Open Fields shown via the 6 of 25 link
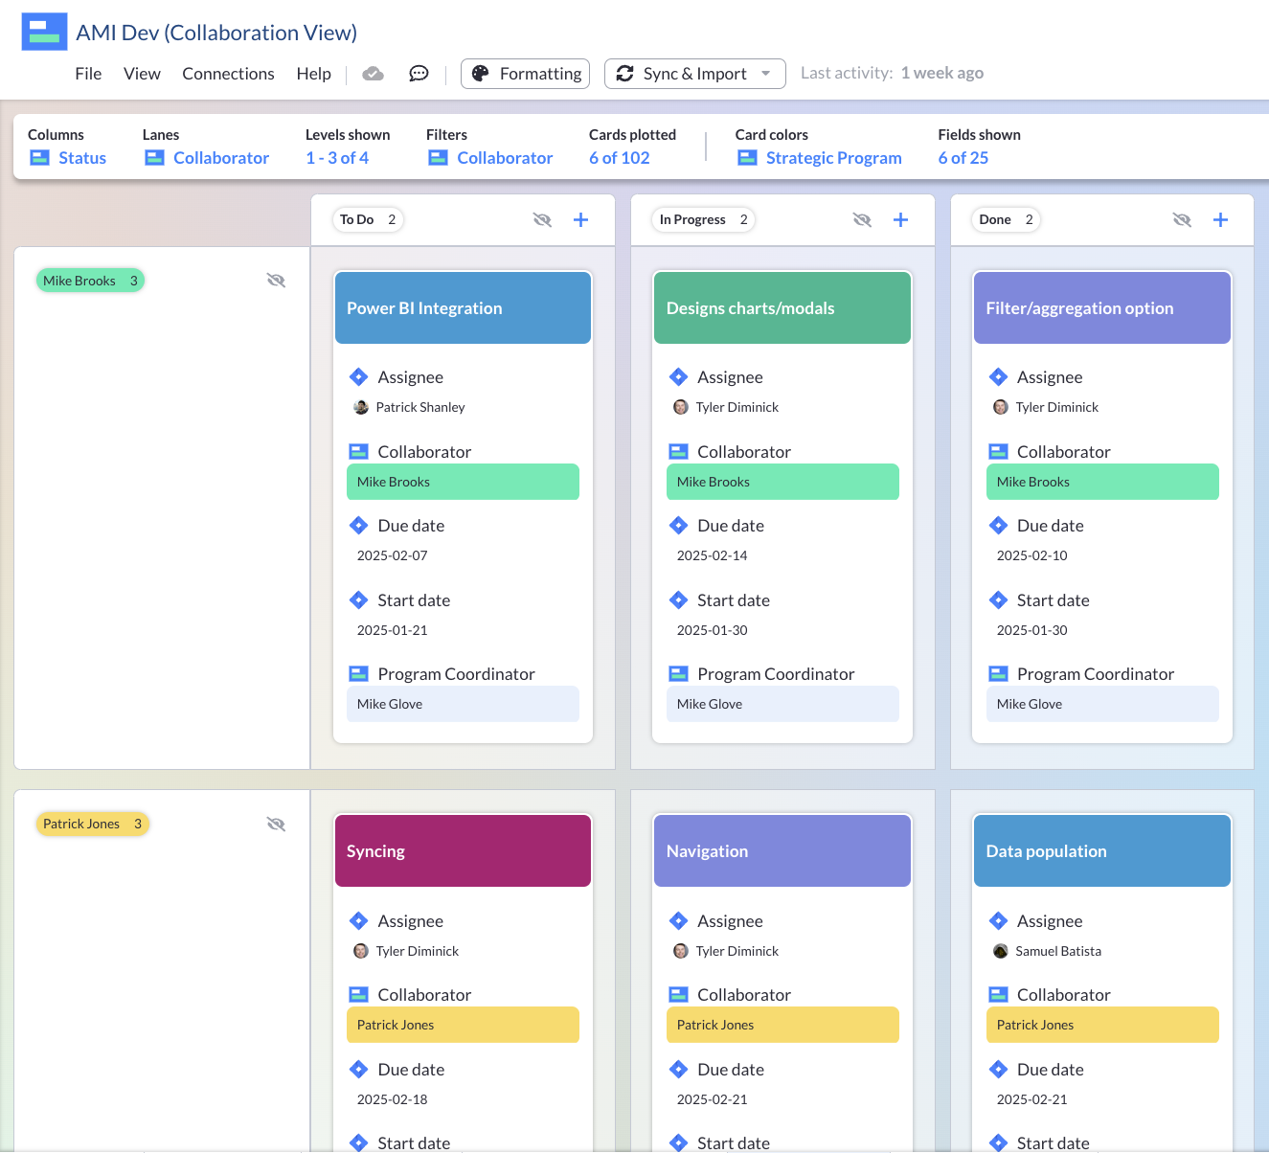Viewport: 1269px width, 1153px height. (x=963, y=157)
